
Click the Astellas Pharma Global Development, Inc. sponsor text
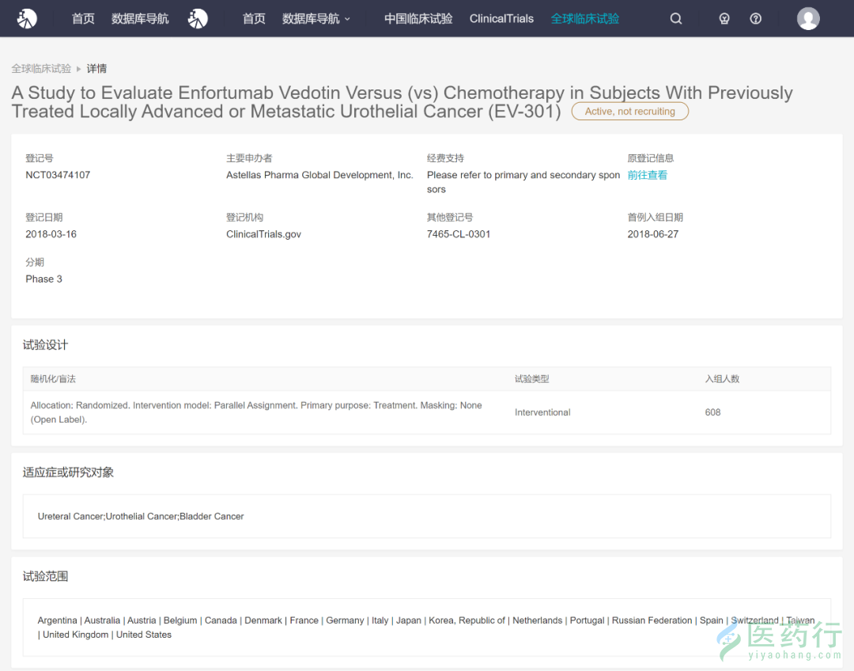point(319,175)
